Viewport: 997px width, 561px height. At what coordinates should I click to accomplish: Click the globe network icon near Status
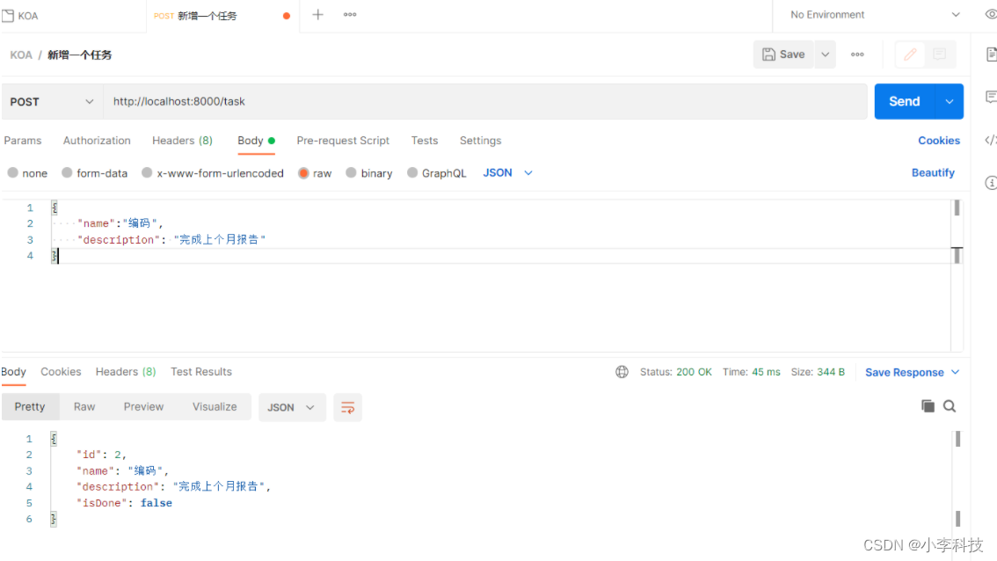point(622,372)
